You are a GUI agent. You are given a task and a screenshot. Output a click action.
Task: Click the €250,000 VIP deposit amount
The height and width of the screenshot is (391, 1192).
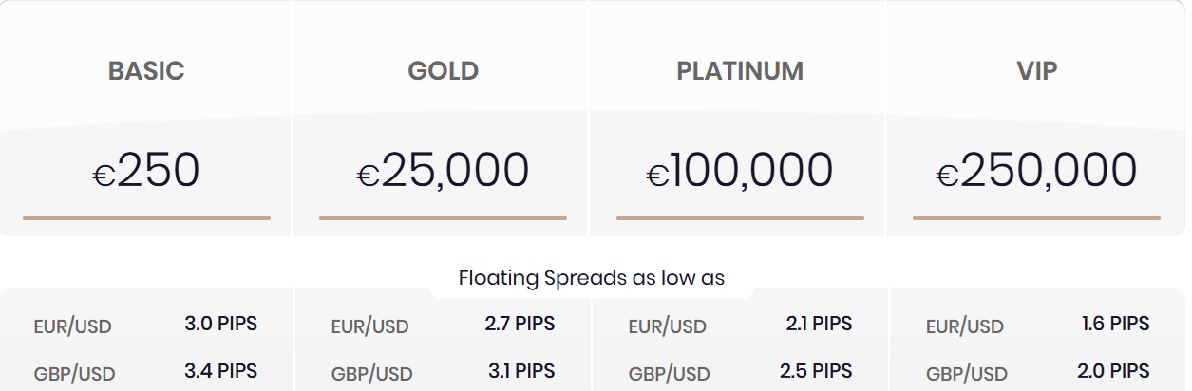pyautogui.click(x=1036, y=171)
